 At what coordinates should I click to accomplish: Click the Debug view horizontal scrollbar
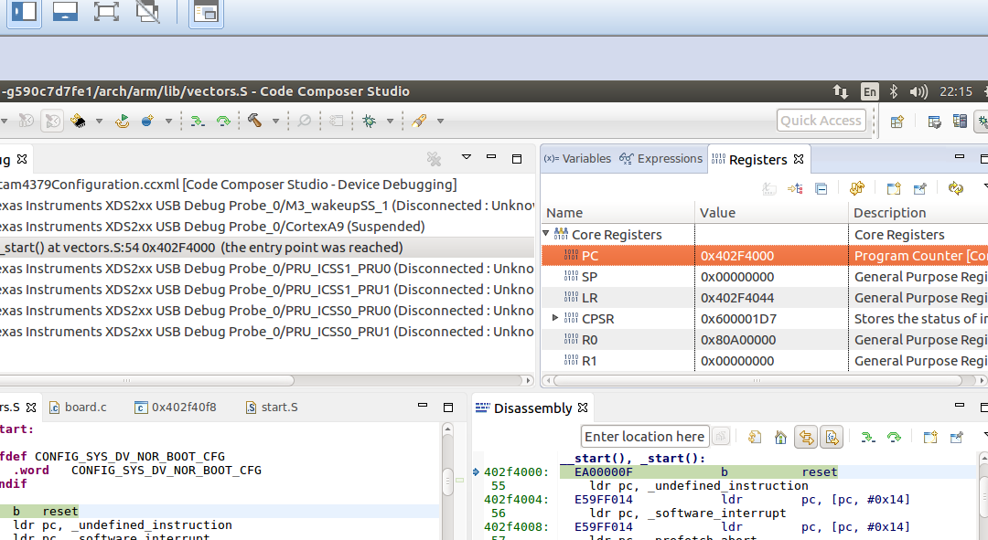[x=146, y=380]
